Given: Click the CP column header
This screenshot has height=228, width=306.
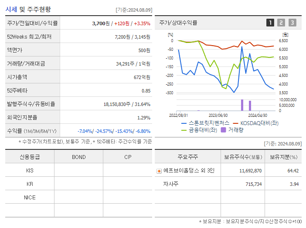Looking at the screenshot, I should click(128, 157).
